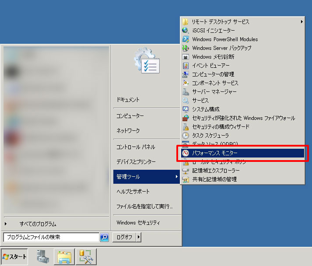Viewport: 312px width, 266px height.
Task: Click the システム構成 monitor icon
Action: (x=186, y=109)
